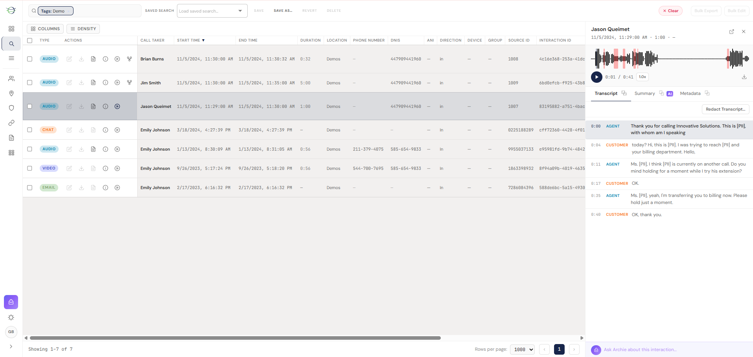Click the horizontal table scrollbar
Image resolution: width=753 pixels, height=357 pixels.
point(235,338)
